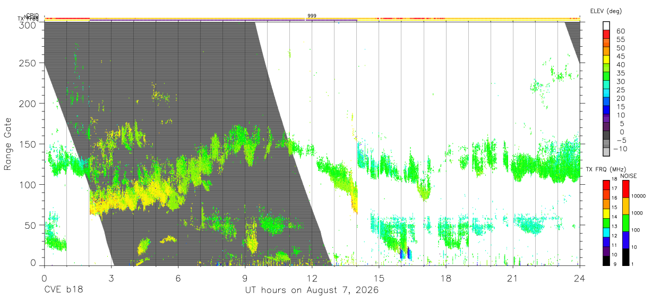Click Range Gate axis label '100'
652x301 pixels.
[27, 184]
